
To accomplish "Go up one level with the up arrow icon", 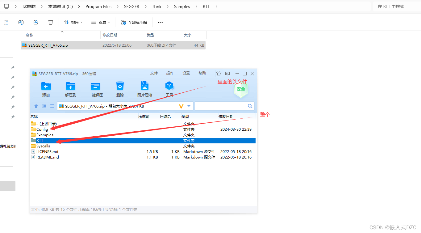I will pos(36,106).
